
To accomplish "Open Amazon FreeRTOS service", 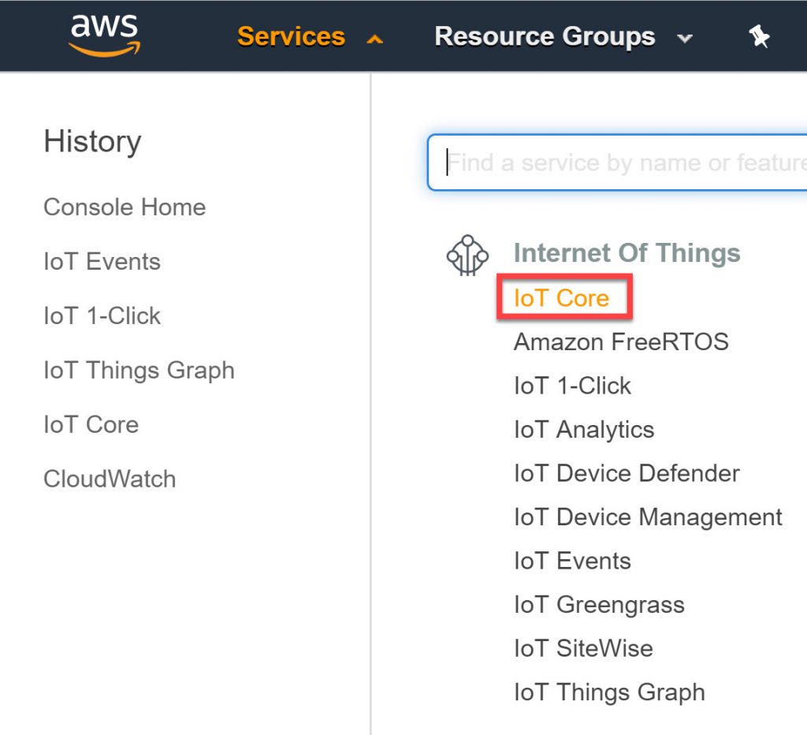I will [621, 342].
